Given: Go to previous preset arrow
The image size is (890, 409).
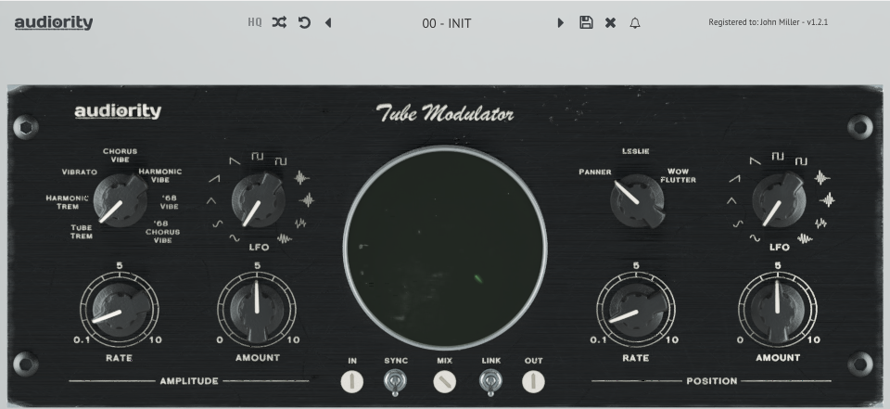Looking at the screenshot, I should click(x=328, y=22).
